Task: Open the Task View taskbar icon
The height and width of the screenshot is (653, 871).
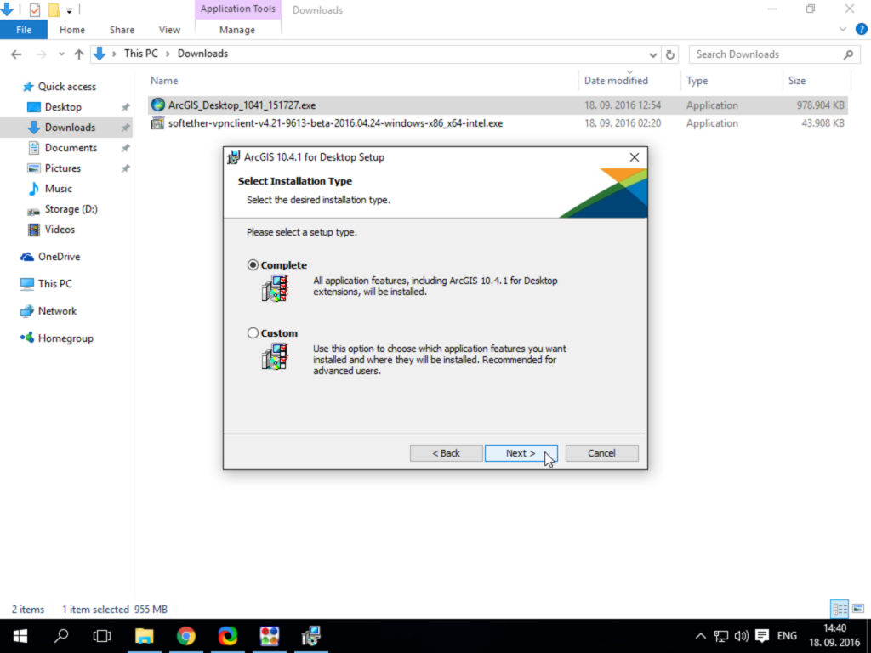Action: point(102,636)
